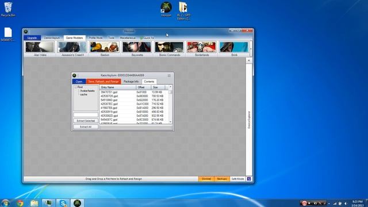
Task: Click the contents list scroll-down arrow
Action: coord(170,122)
